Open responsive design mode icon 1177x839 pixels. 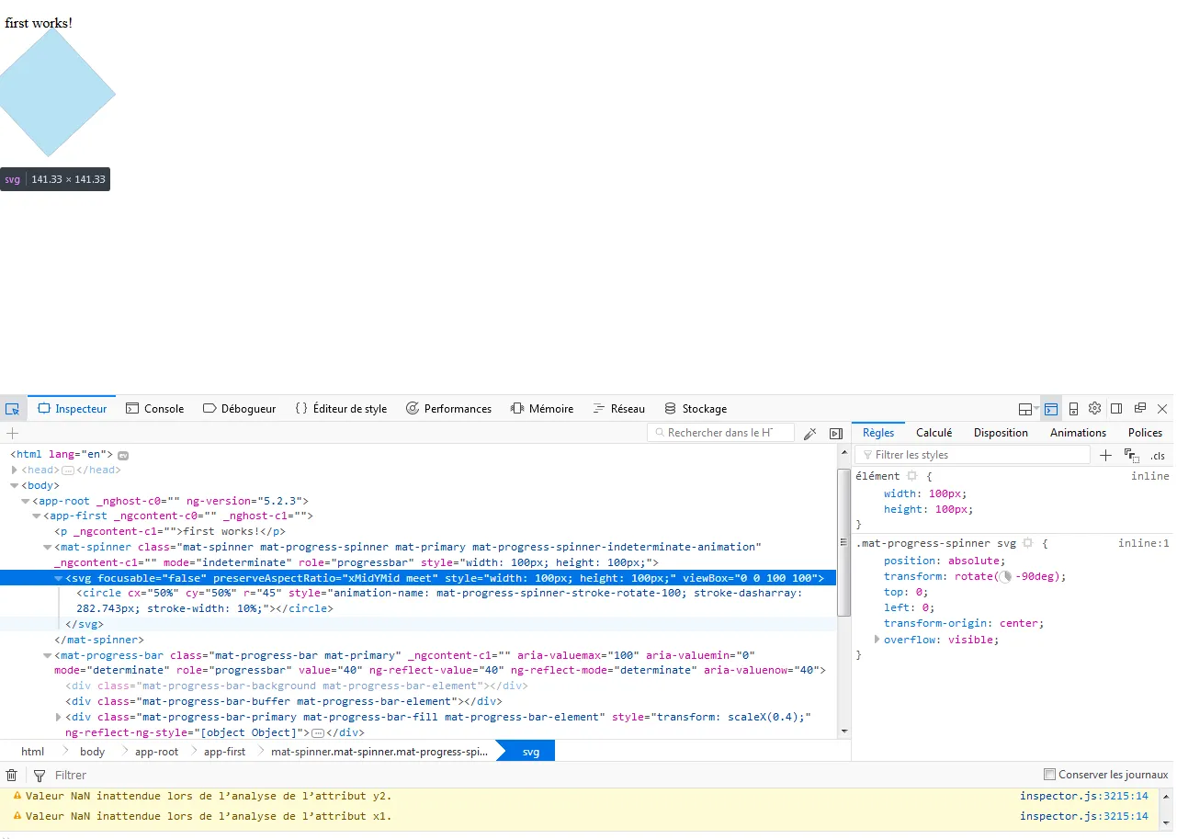click(1073, 409)
